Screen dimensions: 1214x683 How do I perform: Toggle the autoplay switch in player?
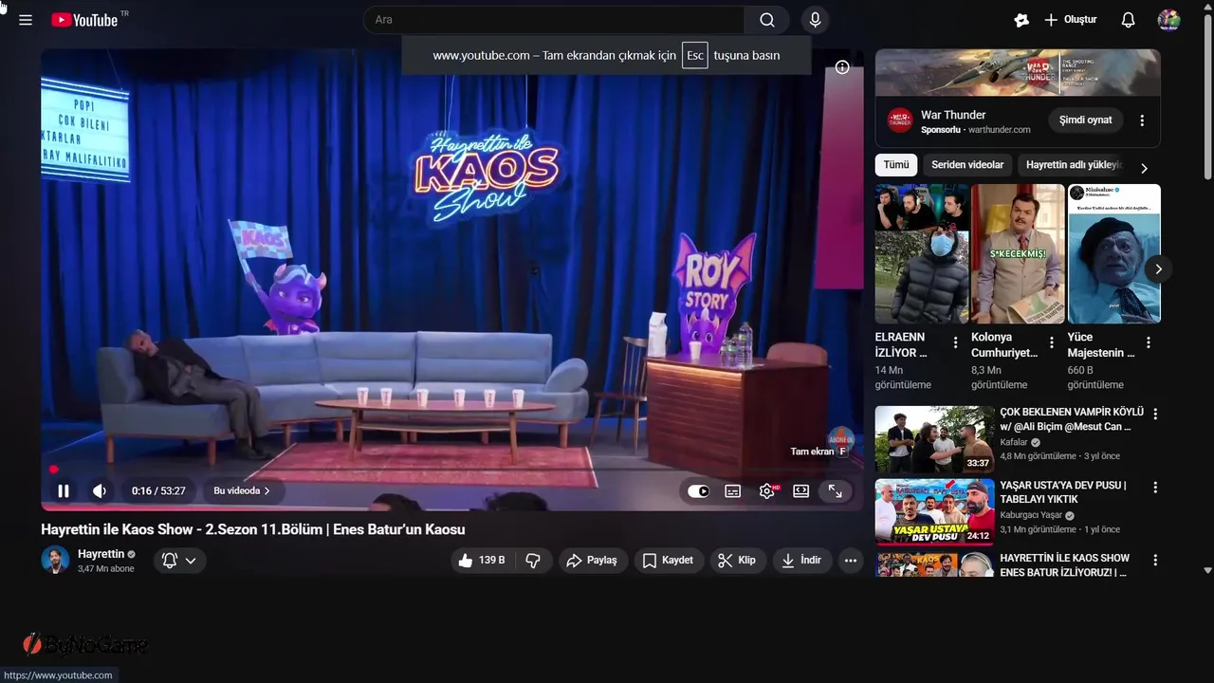(698, 491)
